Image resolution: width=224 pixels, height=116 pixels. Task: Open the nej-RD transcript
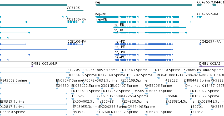pyautogui.click(x=144, y=17)
